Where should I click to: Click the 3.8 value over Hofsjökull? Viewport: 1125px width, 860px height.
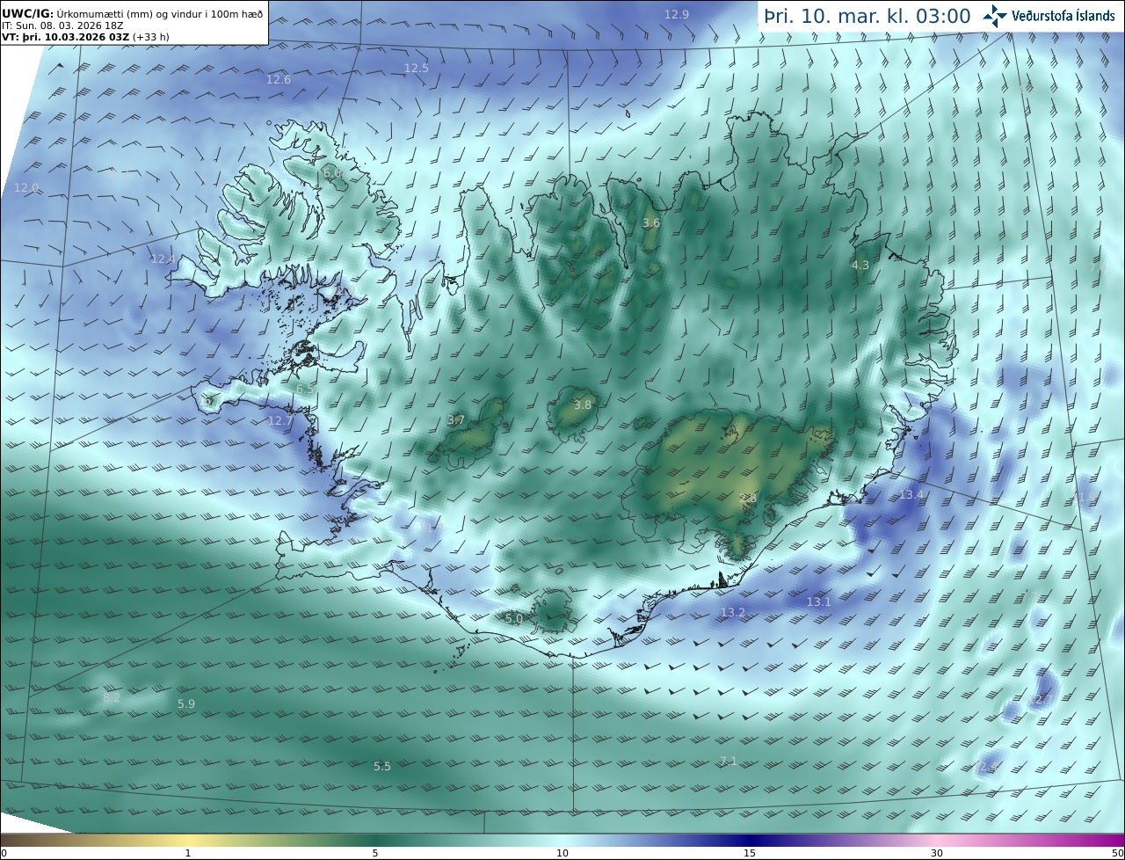tap(583, 404)
